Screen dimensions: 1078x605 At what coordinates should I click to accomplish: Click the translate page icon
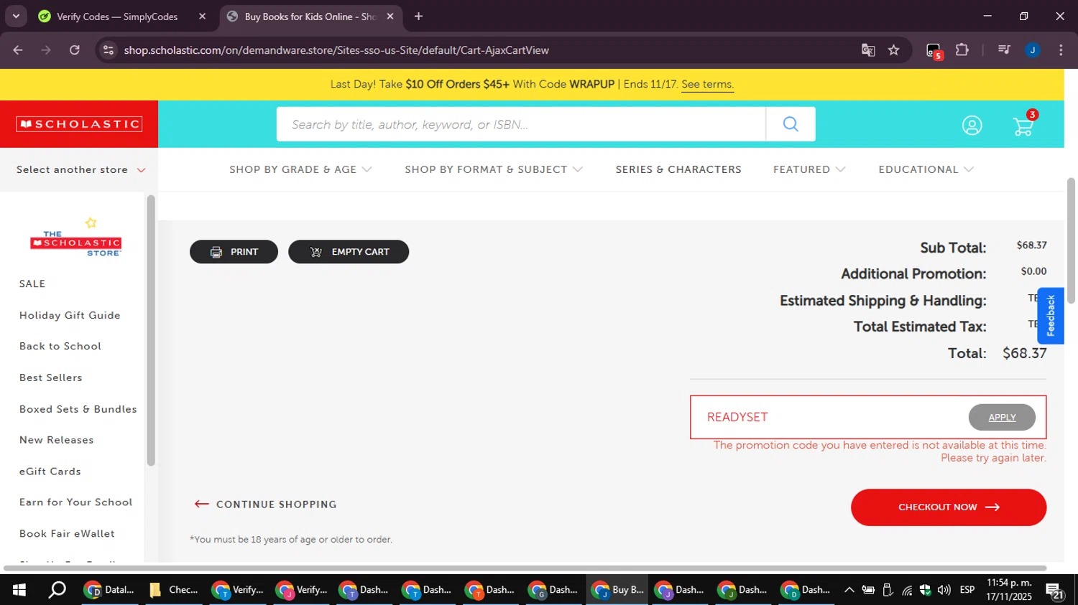click(868, 50)
